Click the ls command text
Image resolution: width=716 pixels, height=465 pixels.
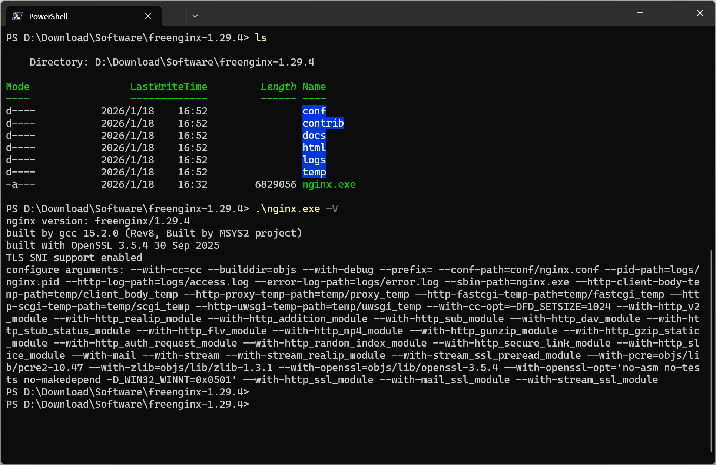point(261,38)
